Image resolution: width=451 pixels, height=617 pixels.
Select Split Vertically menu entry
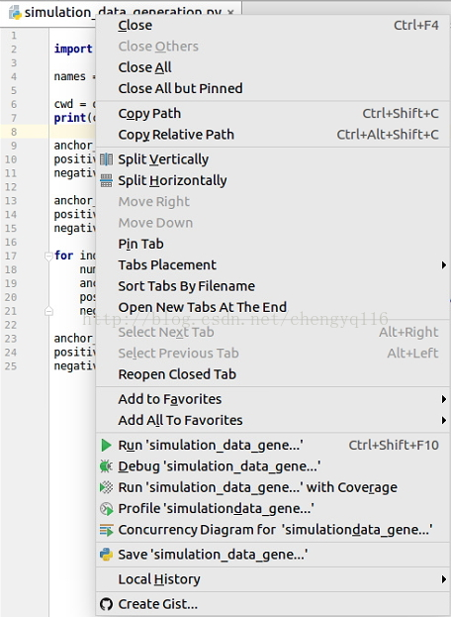coord(273,159)
